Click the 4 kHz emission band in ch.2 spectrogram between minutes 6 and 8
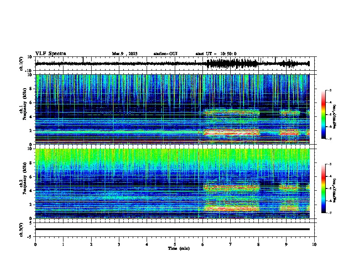 [x=231, y=188]
